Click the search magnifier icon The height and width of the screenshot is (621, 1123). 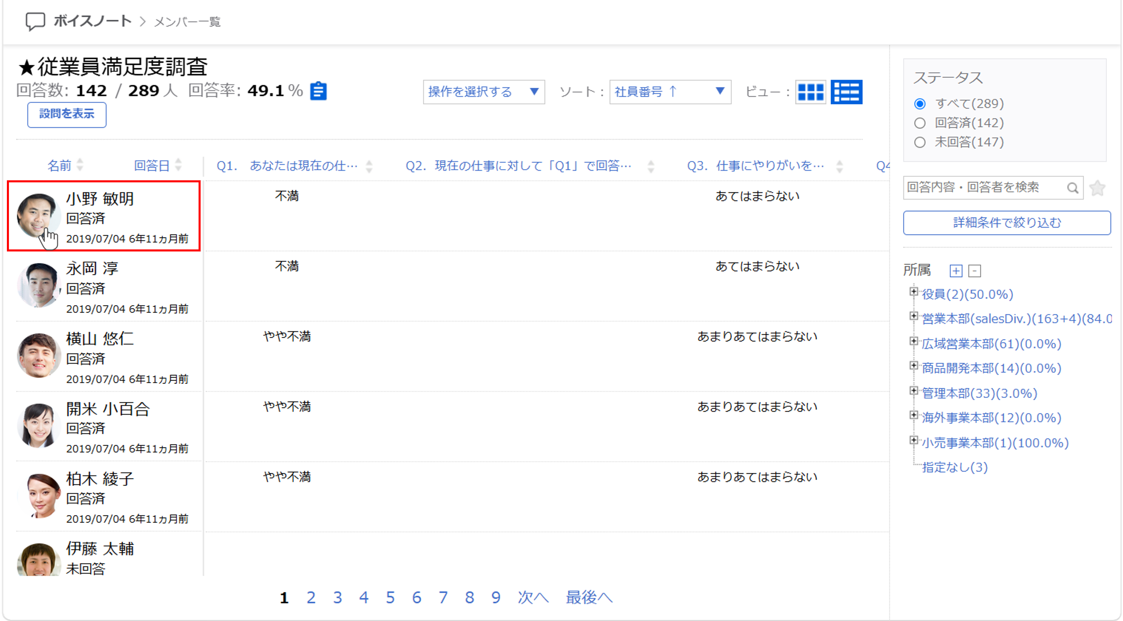[x=1072, y=188]
